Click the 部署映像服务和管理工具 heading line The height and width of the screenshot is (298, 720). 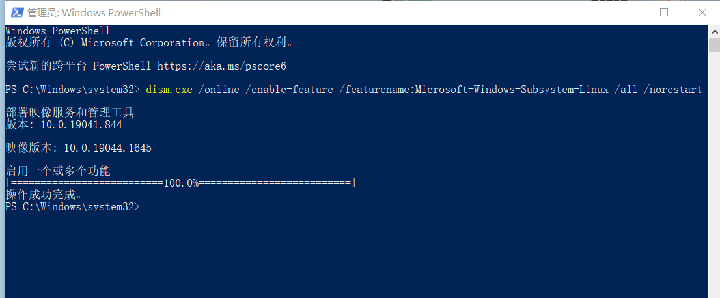pyautogui.click(x=70, y=113)
